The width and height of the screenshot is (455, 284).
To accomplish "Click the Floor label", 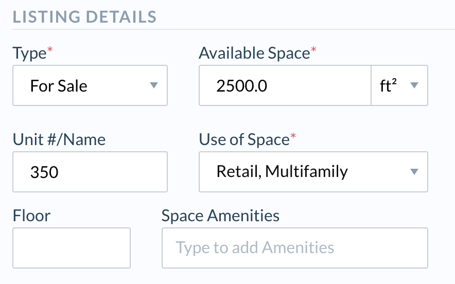I will [31, 216].
